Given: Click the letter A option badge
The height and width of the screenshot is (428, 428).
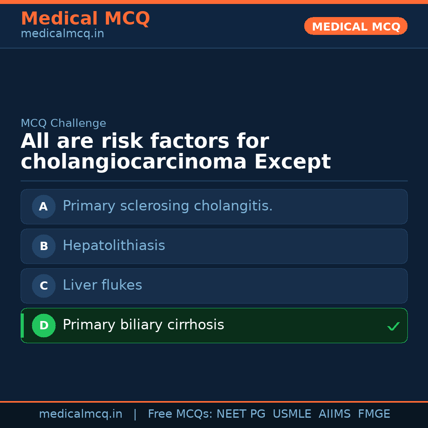Looking at the screenshot, I should (44, 206).
